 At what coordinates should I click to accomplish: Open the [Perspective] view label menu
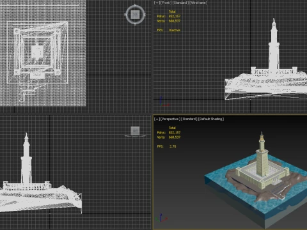click(x=170, y=119)
